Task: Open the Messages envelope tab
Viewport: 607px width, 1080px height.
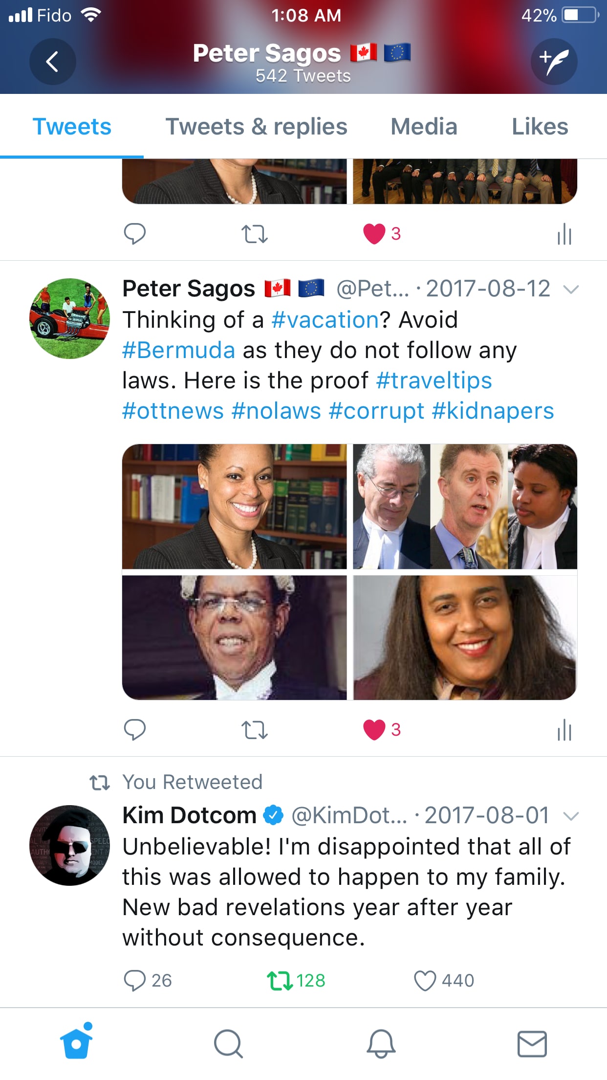Action: (x=532, y=1044)
